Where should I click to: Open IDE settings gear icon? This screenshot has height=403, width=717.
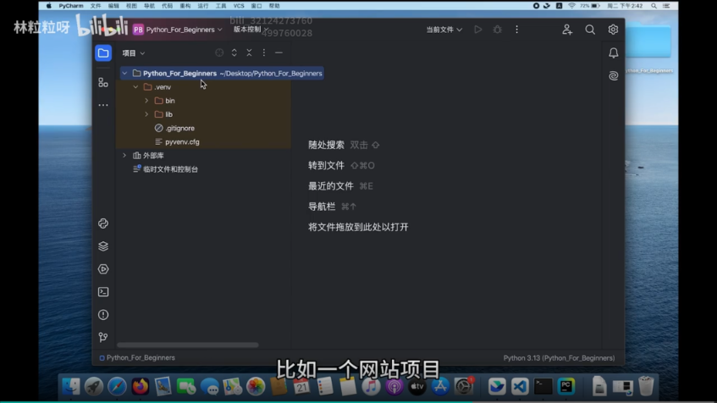[x=613, y=30]
